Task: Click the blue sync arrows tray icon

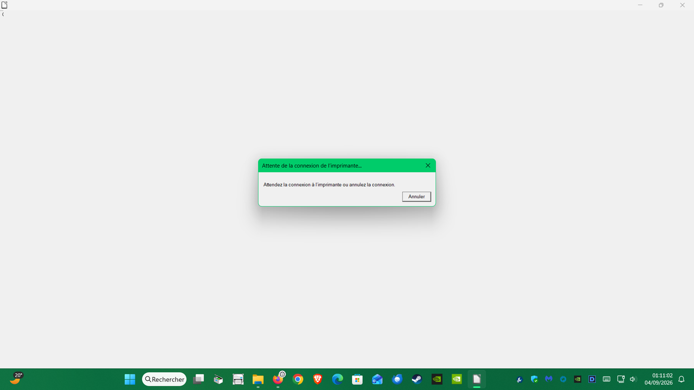Action: pos(563,379)
